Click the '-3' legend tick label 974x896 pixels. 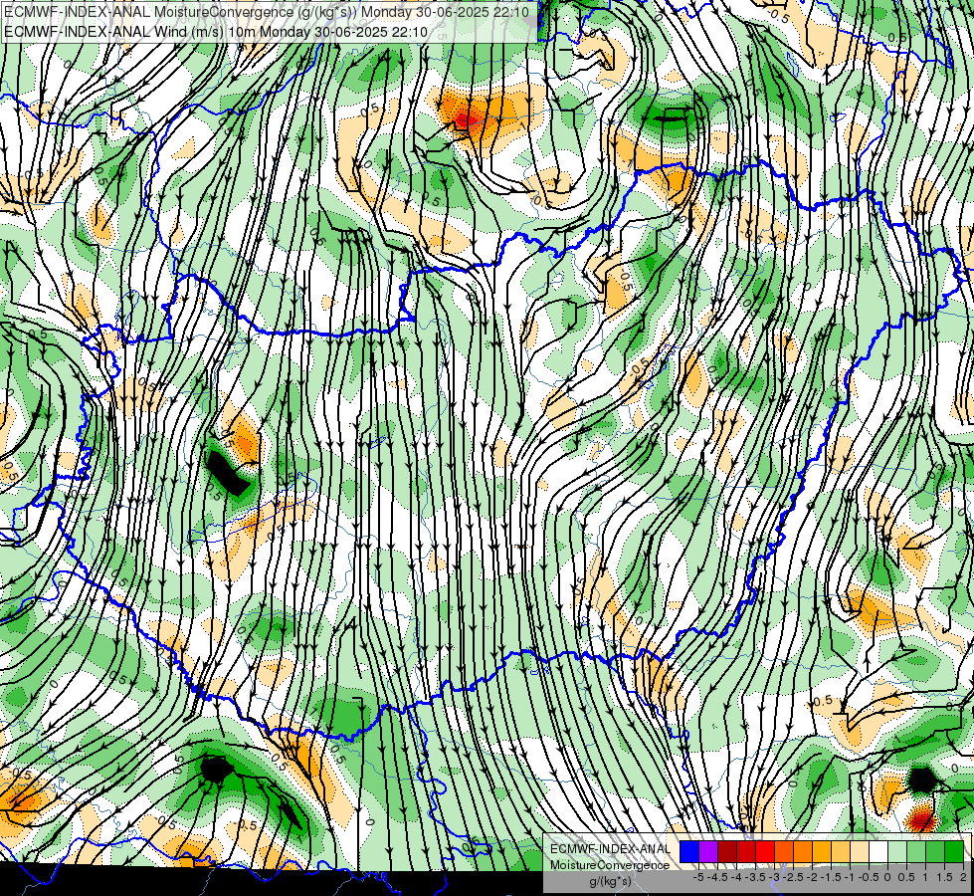click(774, 877)
